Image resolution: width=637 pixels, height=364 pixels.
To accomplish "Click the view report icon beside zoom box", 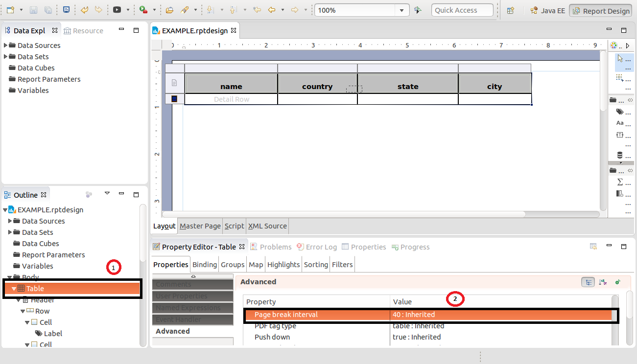I will [x=418, y=10].
